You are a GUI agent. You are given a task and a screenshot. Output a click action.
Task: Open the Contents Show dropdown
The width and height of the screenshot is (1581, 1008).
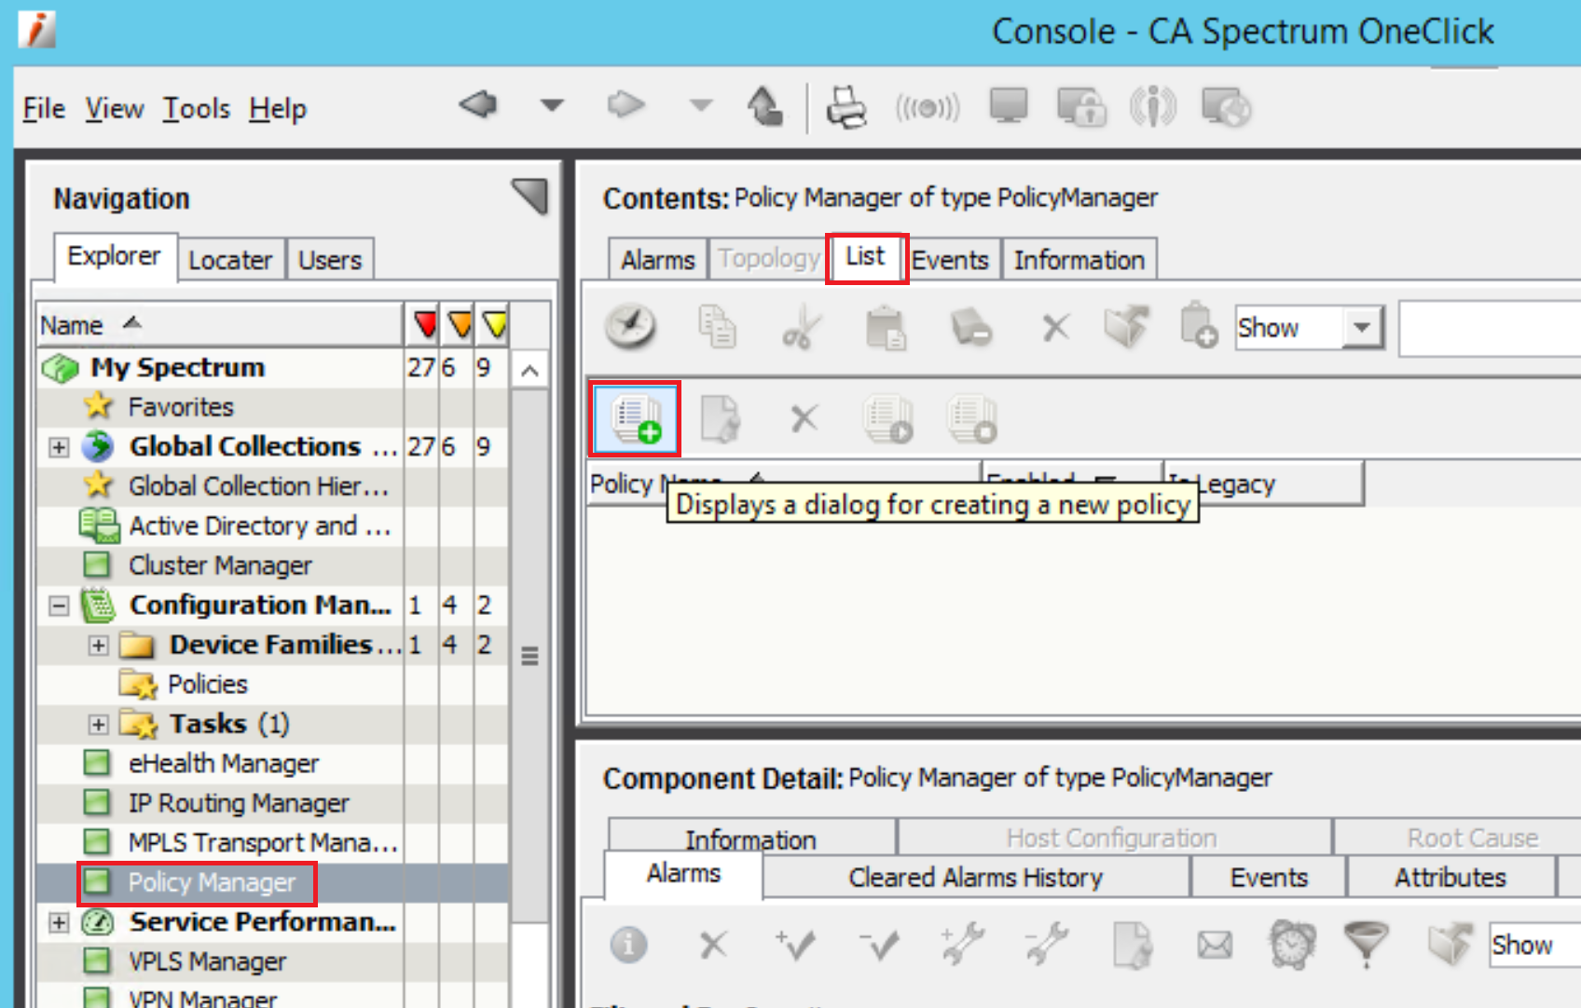1309,328
